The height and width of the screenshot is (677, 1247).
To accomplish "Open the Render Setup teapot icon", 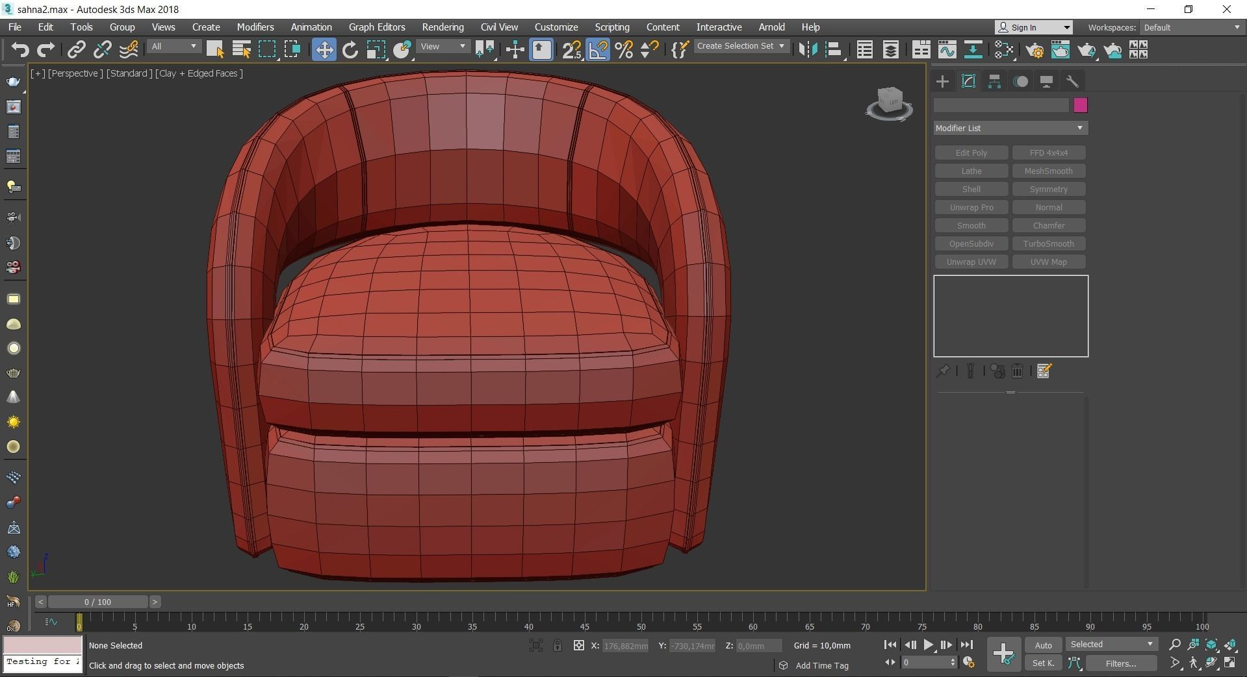I will [x=1034, y=49].
